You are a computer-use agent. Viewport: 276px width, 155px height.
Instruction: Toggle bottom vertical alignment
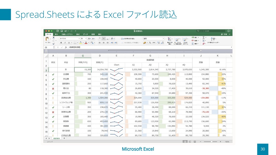pos(107,38)
